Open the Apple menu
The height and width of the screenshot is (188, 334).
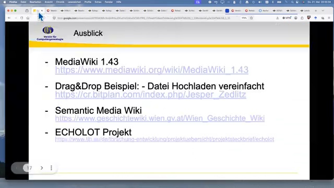tap(5, 2)
